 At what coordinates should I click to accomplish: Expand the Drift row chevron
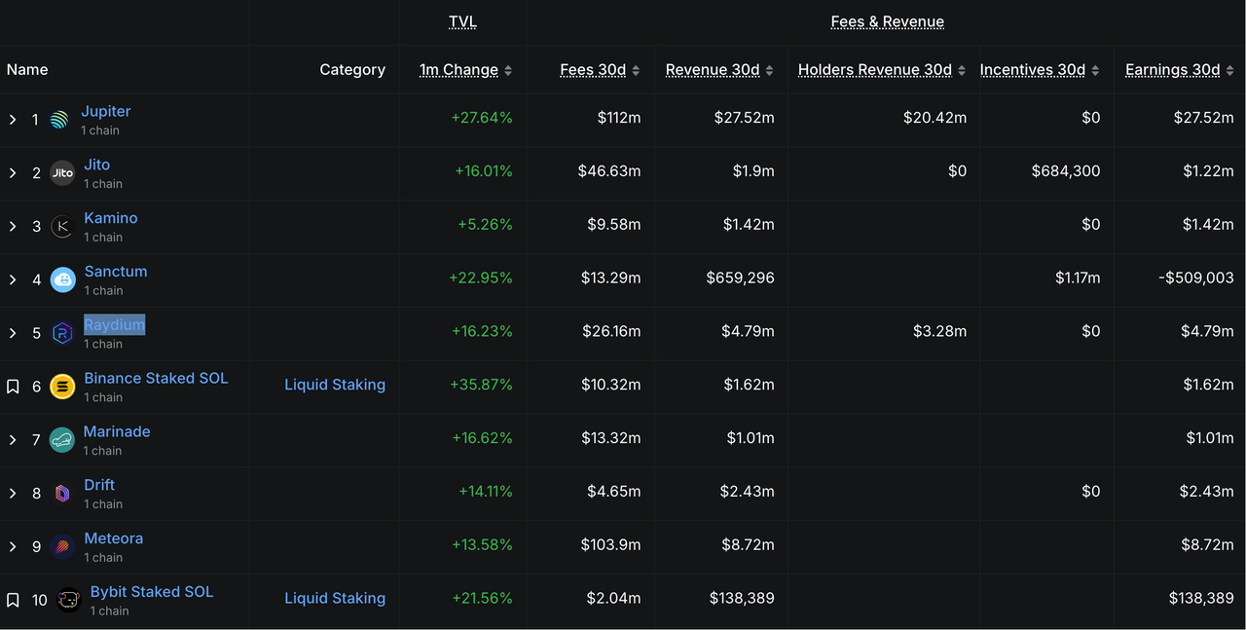click(x=13, y=494)
